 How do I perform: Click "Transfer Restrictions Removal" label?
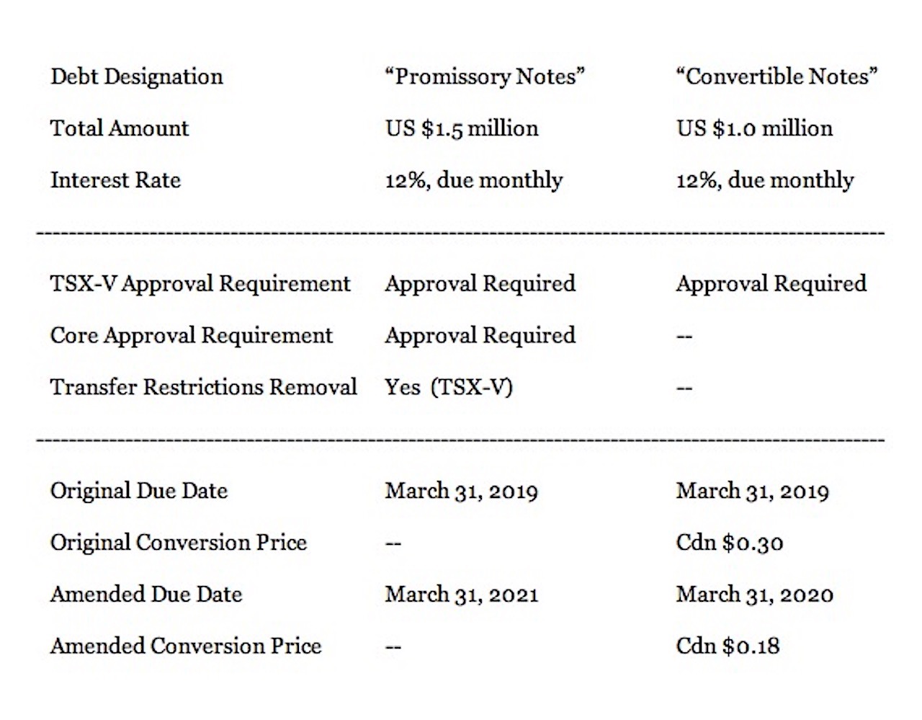point(204,387)
